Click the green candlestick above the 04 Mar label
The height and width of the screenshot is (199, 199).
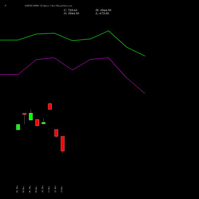(x=18, y=127)
